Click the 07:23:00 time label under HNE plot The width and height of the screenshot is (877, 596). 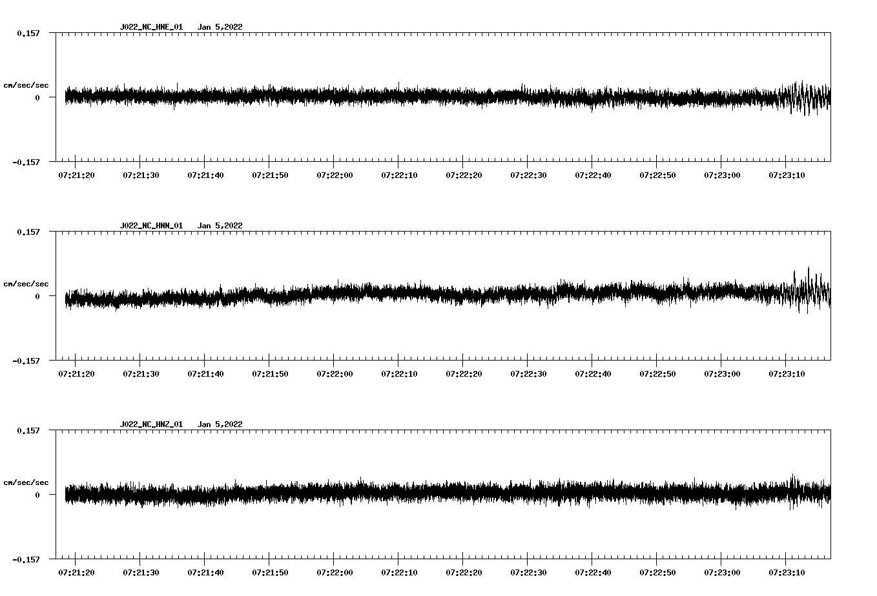point(722,175)
